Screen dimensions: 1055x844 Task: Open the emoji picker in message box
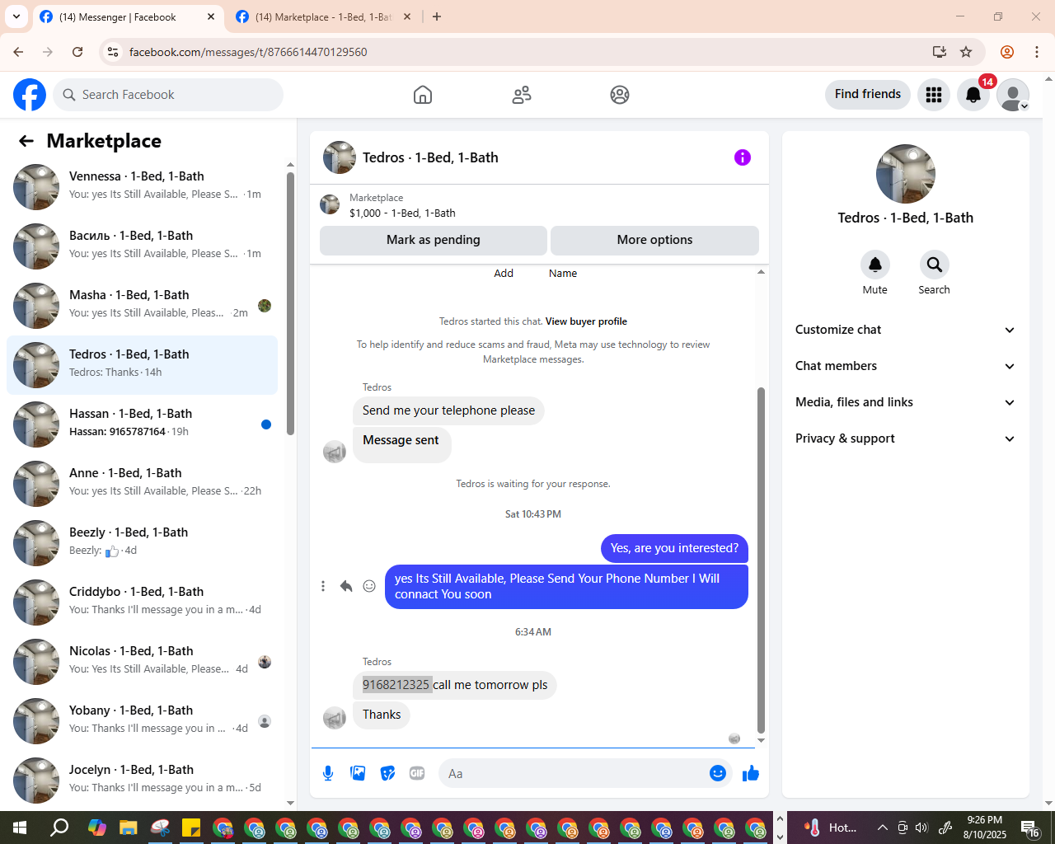pyautogui.click(x=718, y=773)
